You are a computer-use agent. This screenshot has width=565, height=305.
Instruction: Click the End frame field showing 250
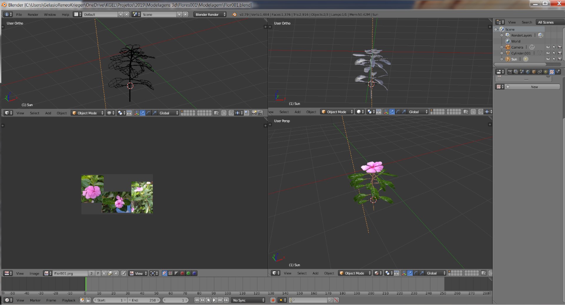point(144,300)
